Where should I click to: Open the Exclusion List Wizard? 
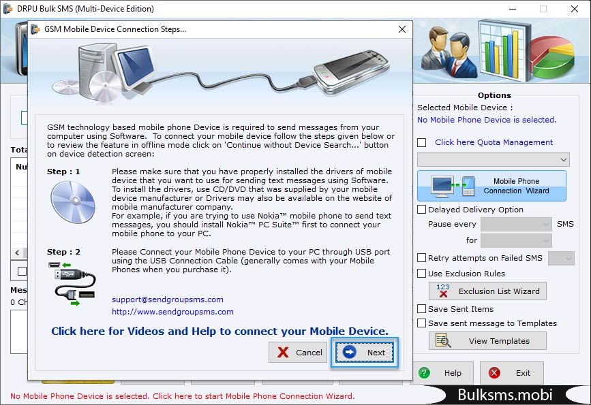pyautogui.click(x=487, y=291)
